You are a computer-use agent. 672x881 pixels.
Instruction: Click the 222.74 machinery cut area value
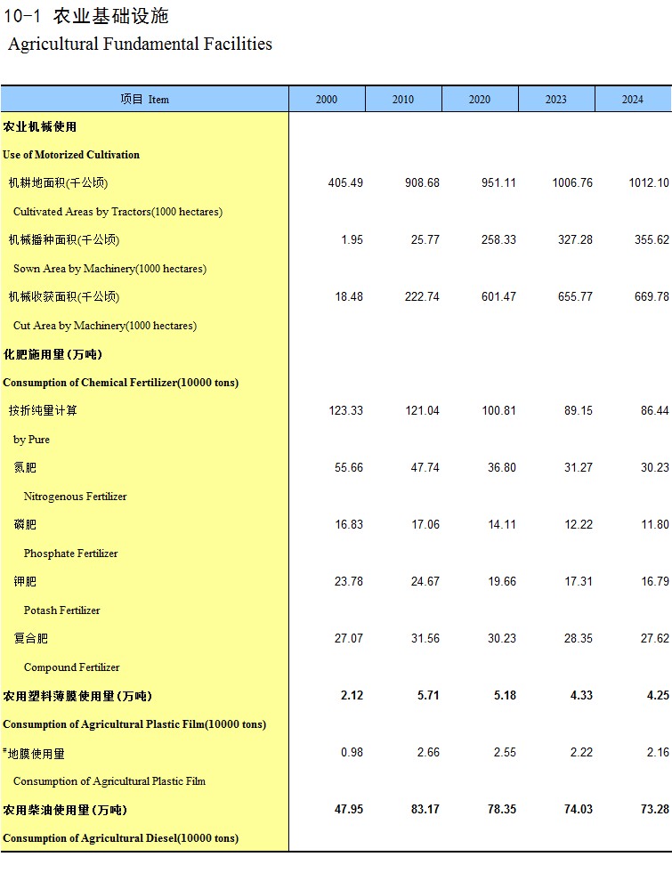(x=422, y=297)
